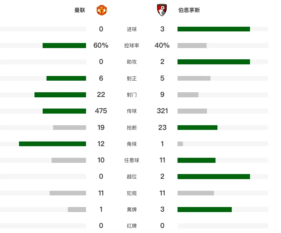Select the 进球 stat label
Image resolution: width=281 pixels, height=233 pixels.
[x=132, y=29]
